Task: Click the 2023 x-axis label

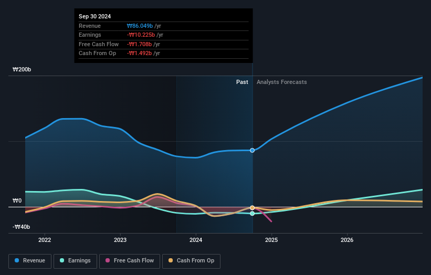Action: click(x=120, y=240)
